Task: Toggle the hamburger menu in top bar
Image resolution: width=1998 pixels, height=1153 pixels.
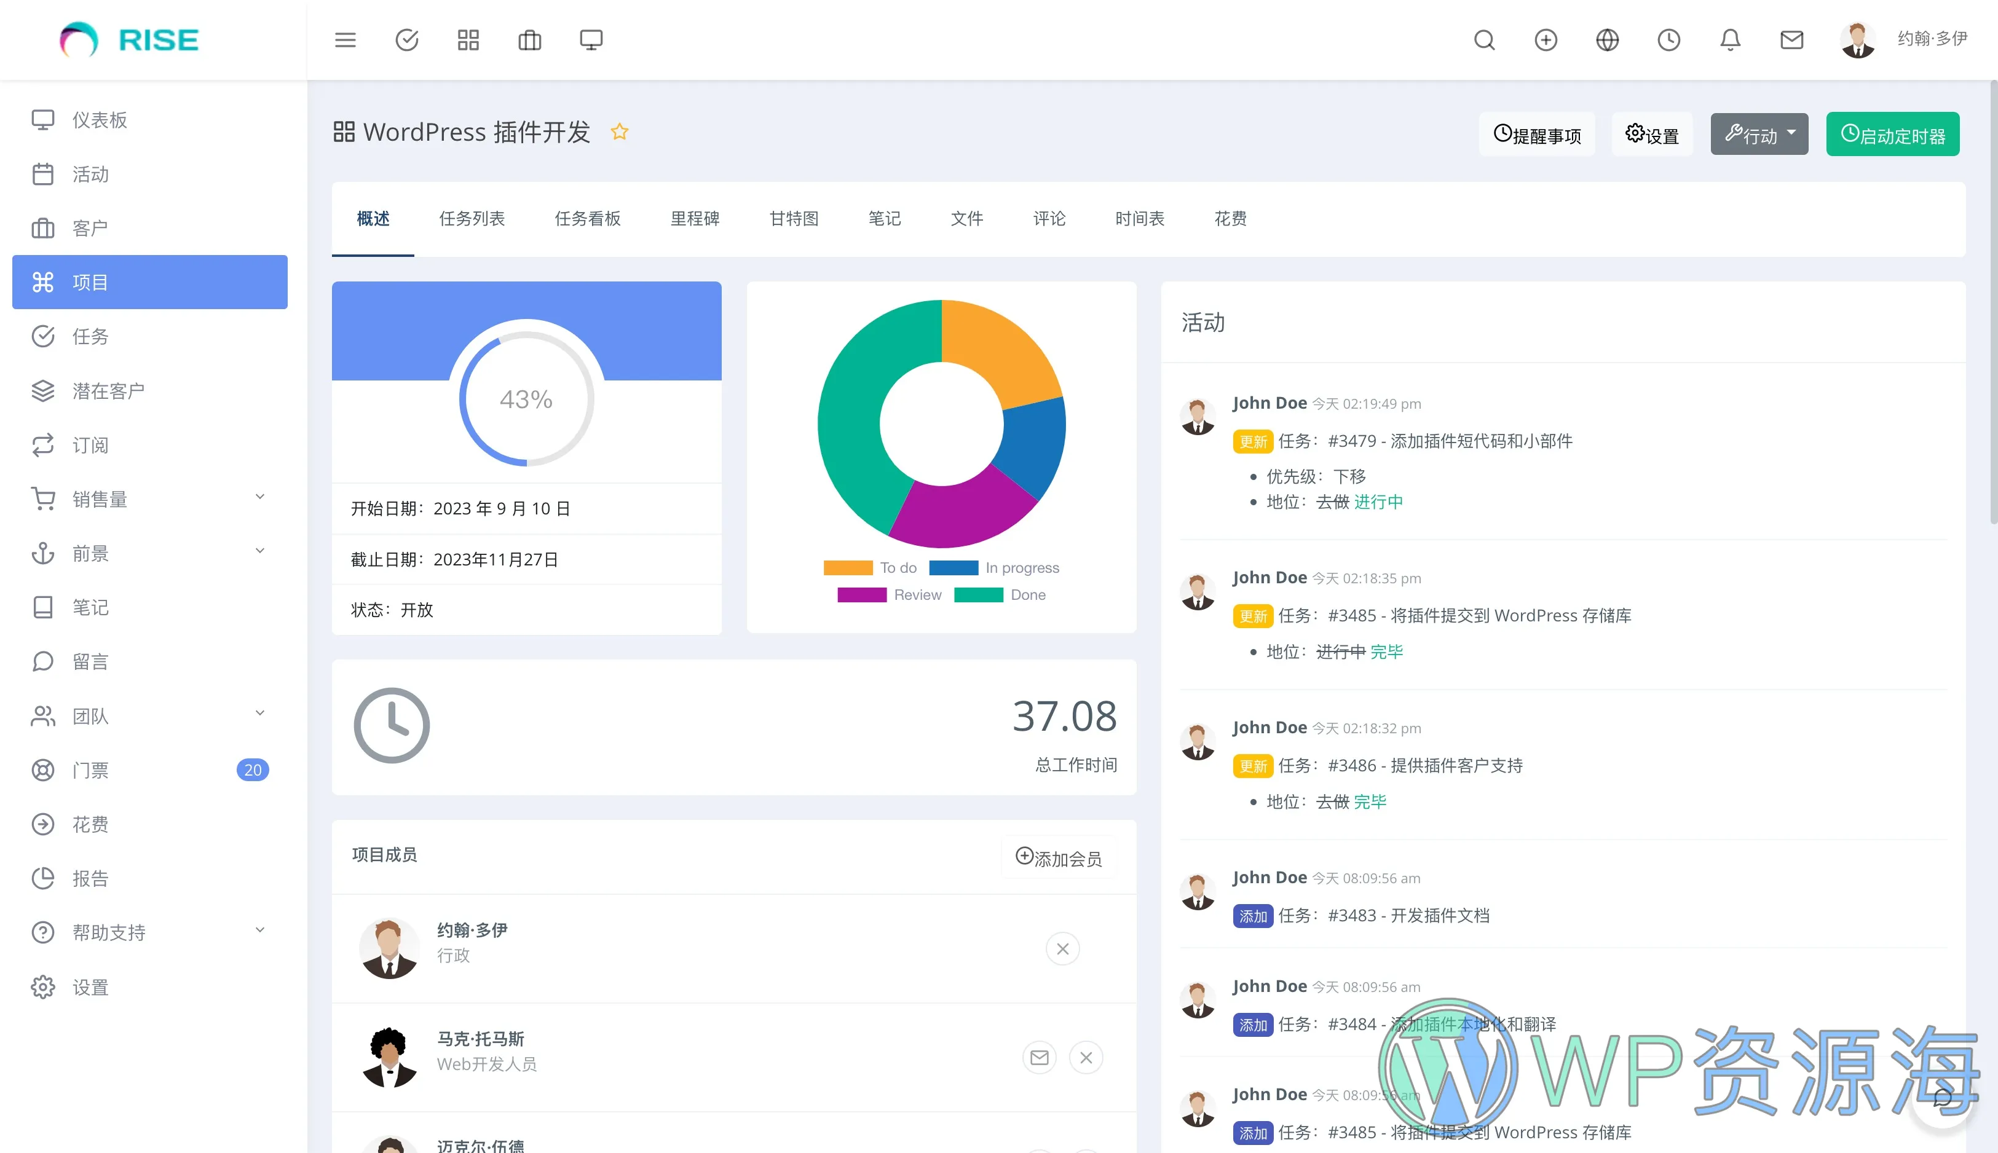Action: coord(346,39)
